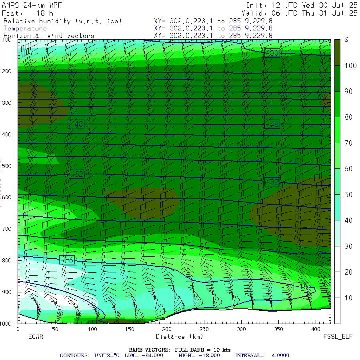Click the distance-axis label "50"

click(x=55, y=329)
